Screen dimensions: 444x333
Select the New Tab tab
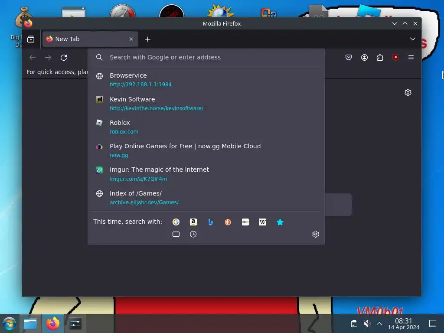90,39
